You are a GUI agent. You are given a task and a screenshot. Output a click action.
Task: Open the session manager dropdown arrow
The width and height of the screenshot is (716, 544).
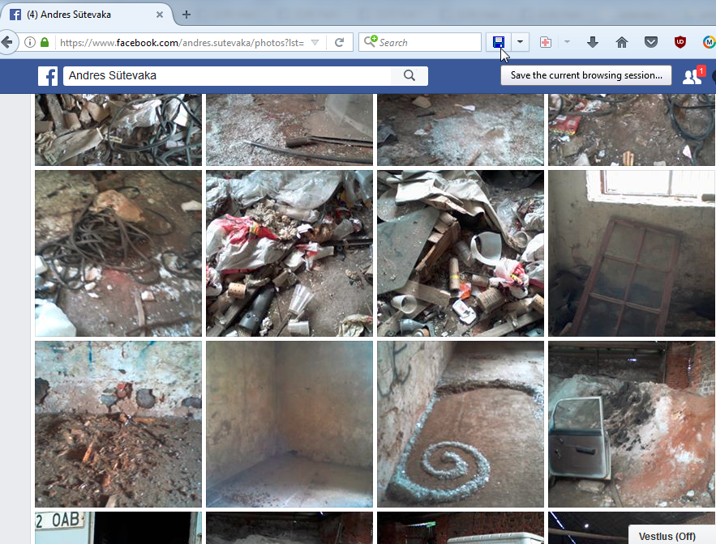click(520, 42)
